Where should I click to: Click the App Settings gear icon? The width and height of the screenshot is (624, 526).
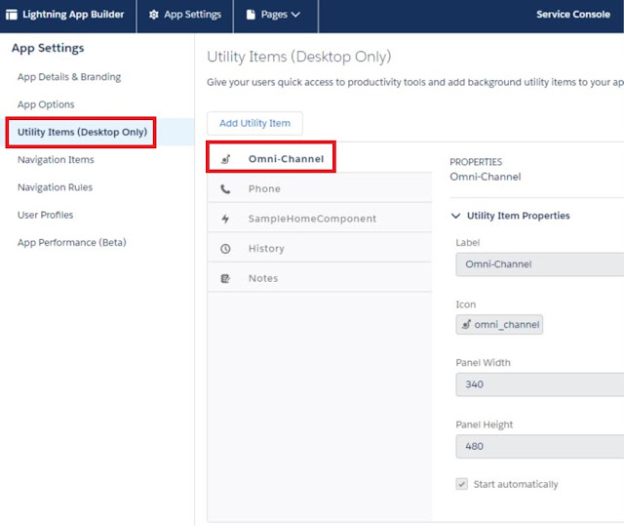(154, 15)
